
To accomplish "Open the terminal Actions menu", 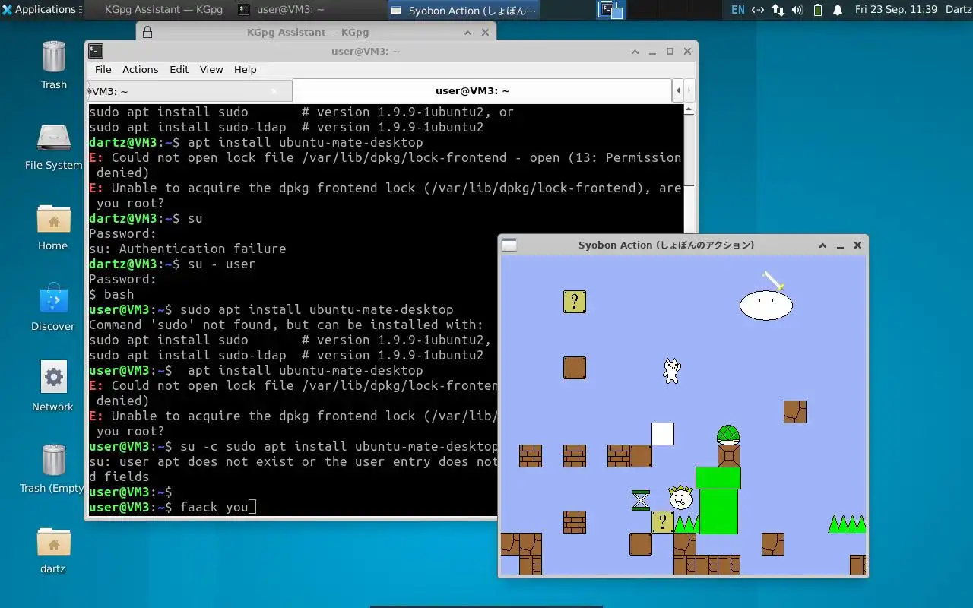I will [x=141, y=69].
